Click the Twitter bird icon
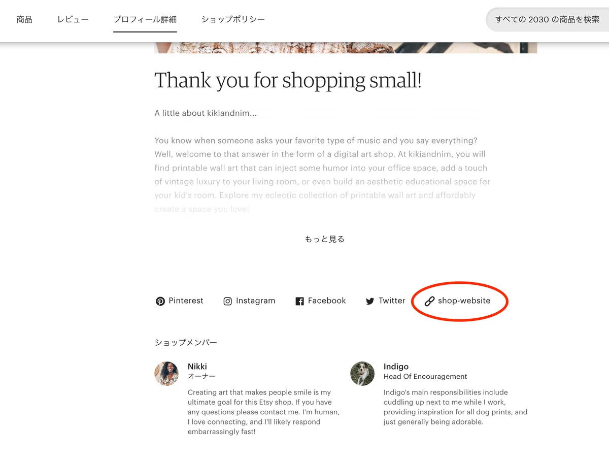The image size is (609, 462). (370, 301)
